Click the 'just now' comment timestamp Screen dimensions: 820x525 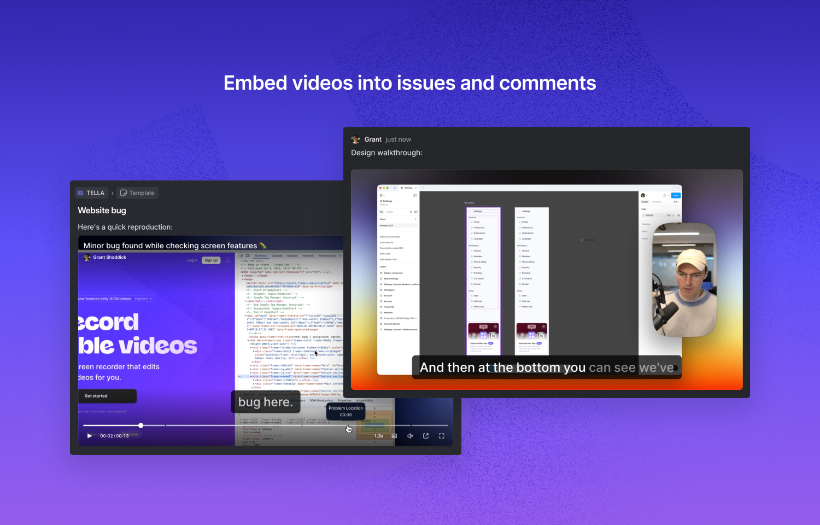click(398, 139)
